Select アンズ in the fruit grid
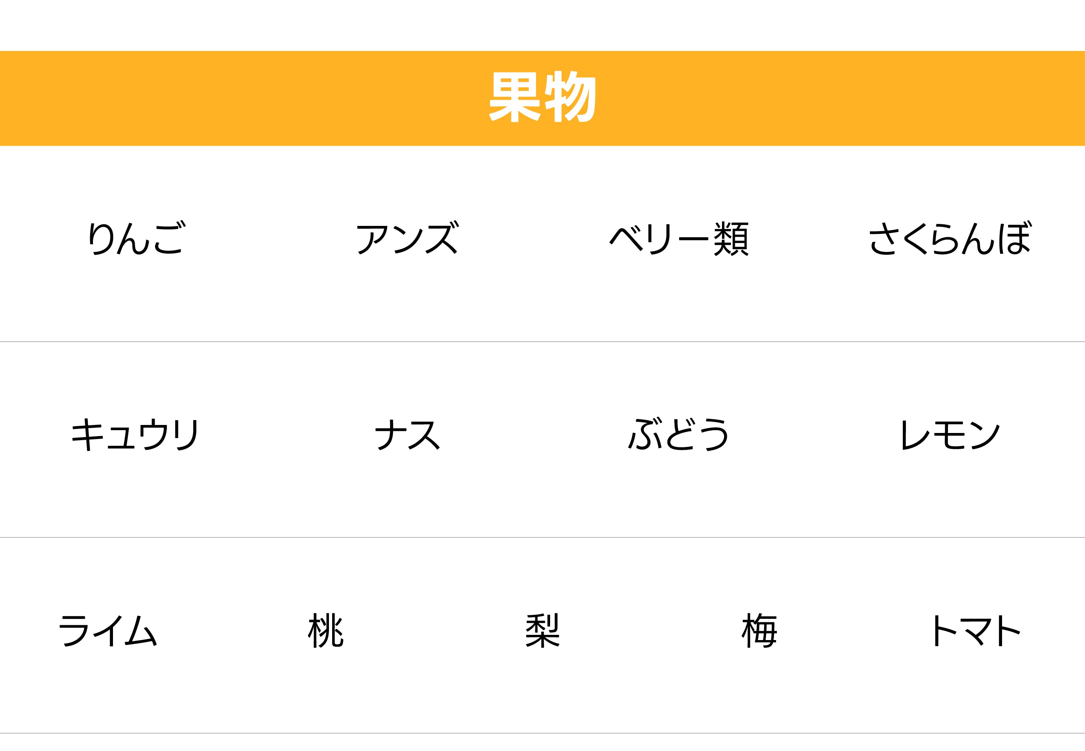 click(x=407, y=238)
